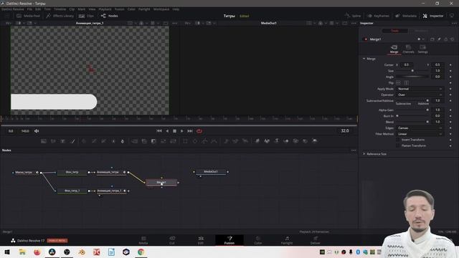
Task: Enable the Invert Transform checkbox
Action: coord(398,140)
